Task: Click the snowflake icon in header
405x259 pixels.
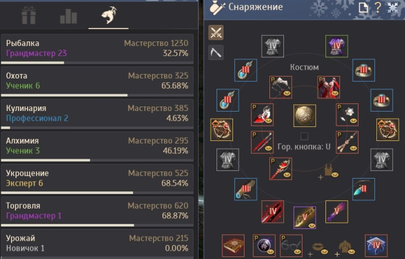Action: [x=393, y=8]
